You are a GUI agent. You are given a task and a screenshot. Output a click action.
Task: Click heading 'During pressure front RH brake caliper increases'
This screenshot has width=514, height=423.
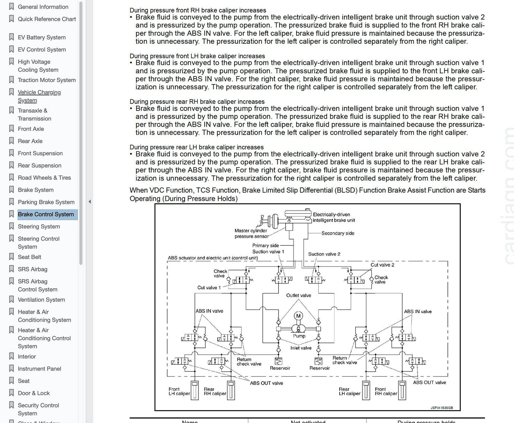198,10
